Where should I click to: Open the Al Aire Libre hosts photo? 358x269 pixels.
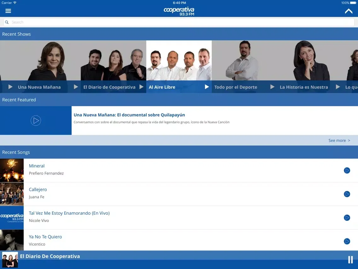[x=179, y=60]
